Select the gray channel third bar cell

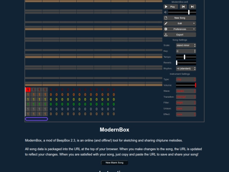coord(39,109)
